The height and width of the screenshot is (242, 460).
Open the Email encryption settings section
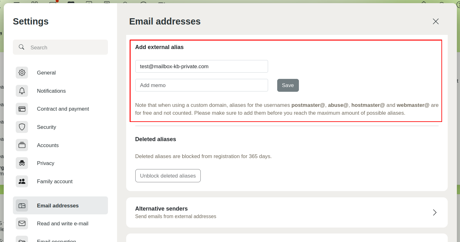click(x=57, y=240)
